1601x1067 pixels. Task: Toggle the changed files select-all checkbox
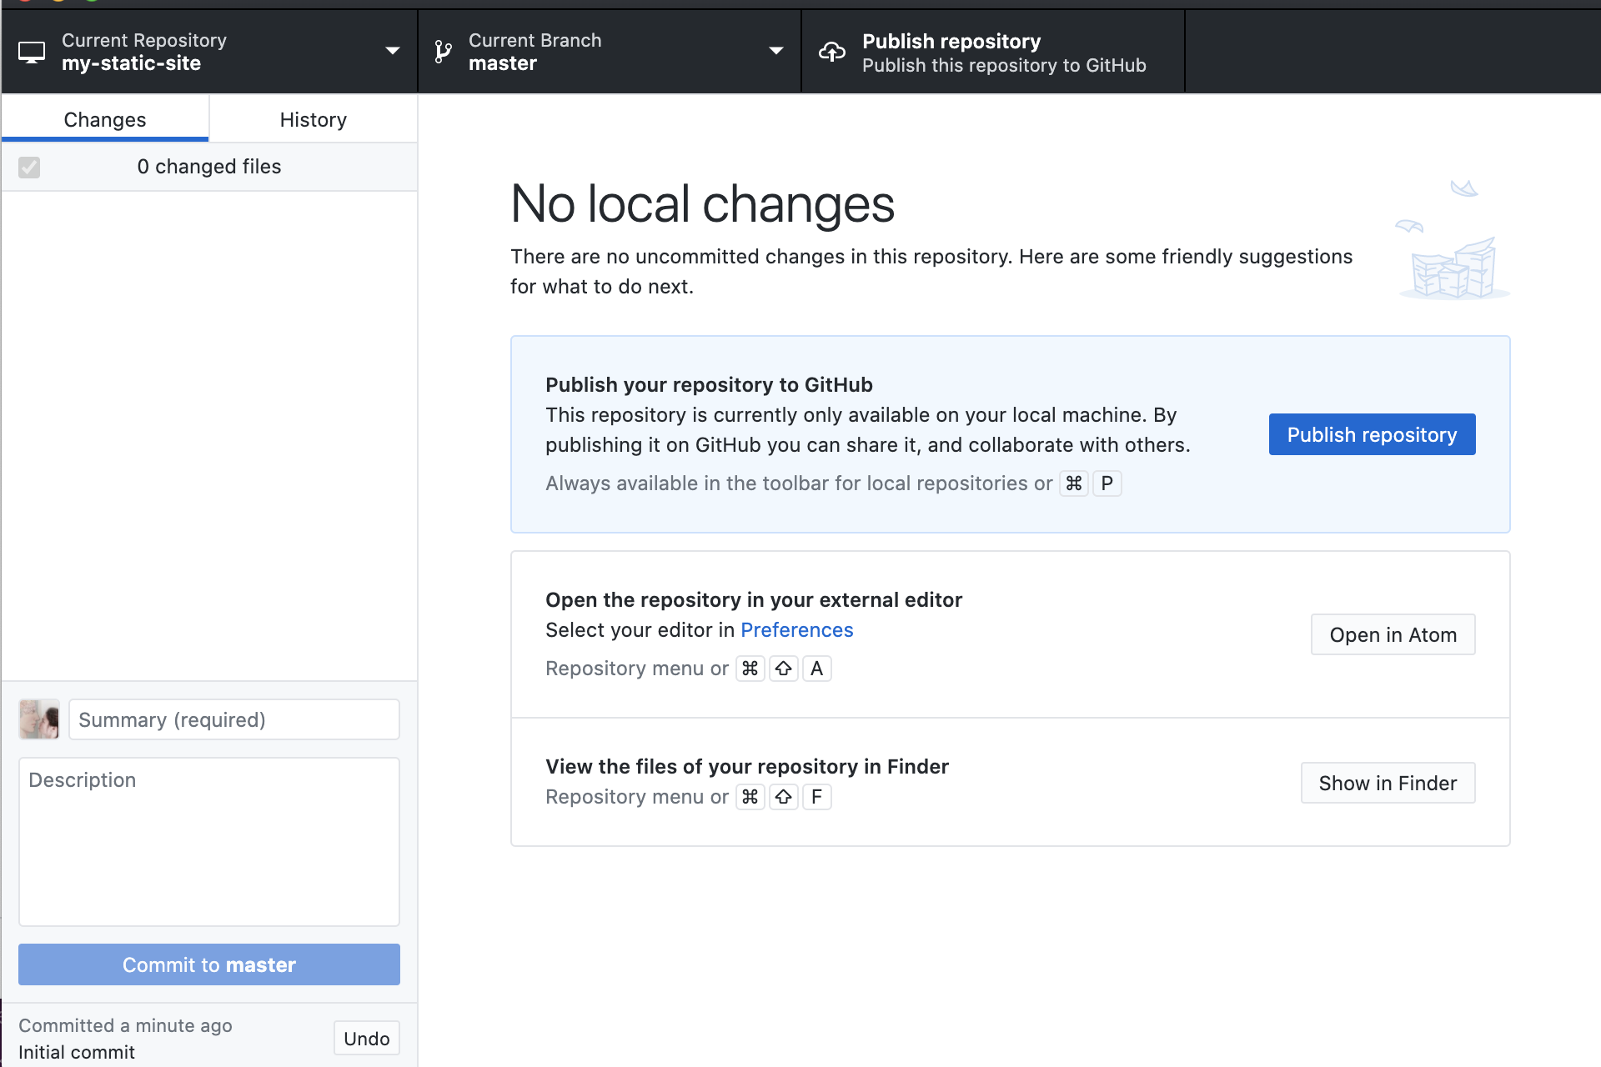pos(29,168)
